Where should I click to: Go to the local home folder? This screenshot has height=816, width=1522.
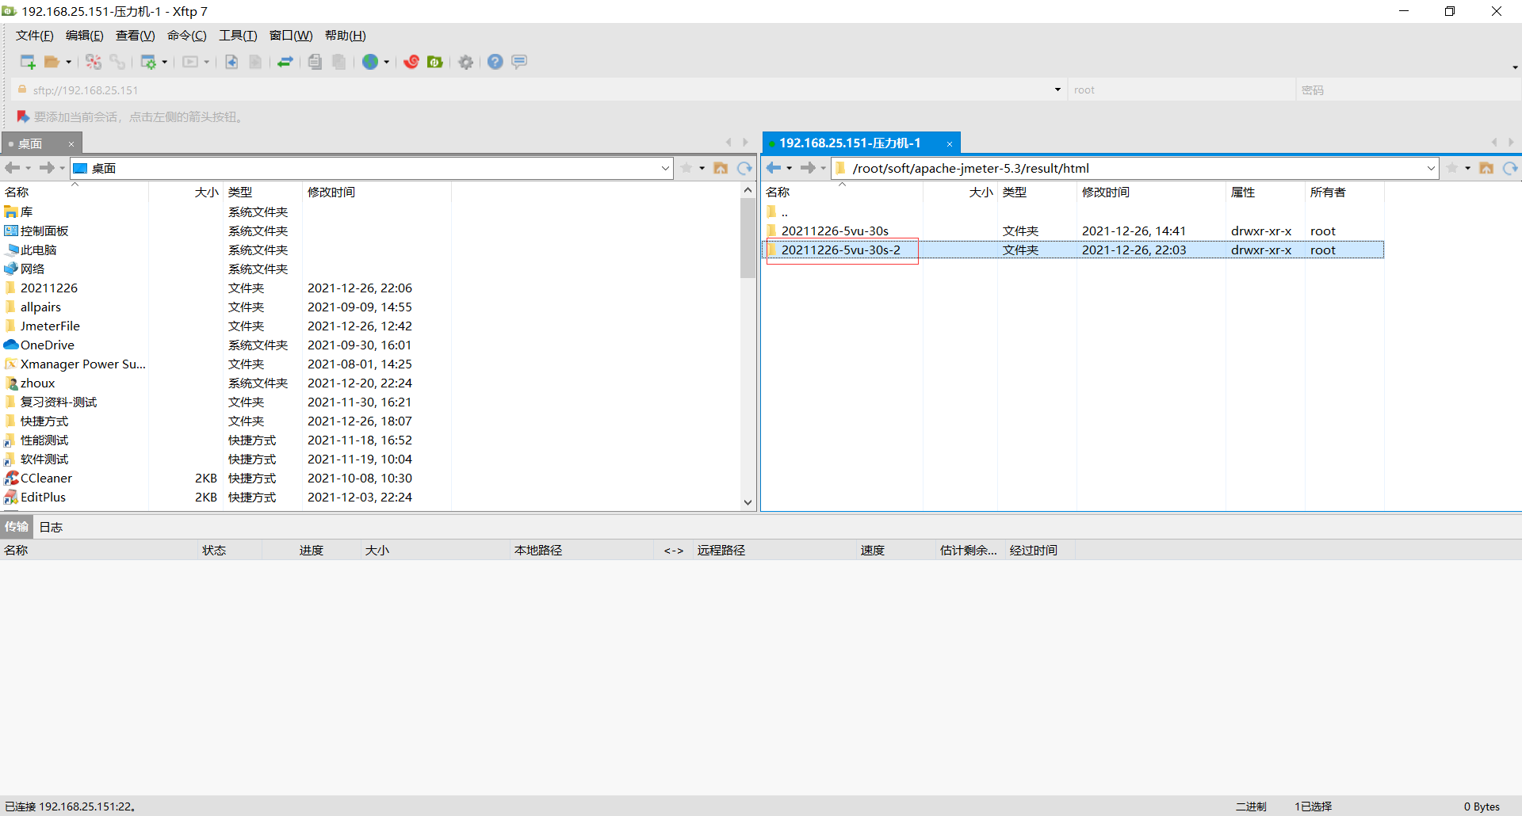(x=721, y=168)
